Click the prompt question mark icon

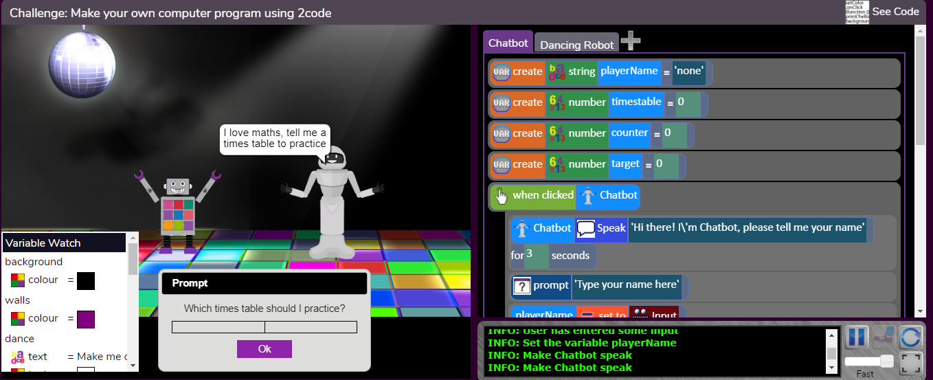[x=522, y=284]
